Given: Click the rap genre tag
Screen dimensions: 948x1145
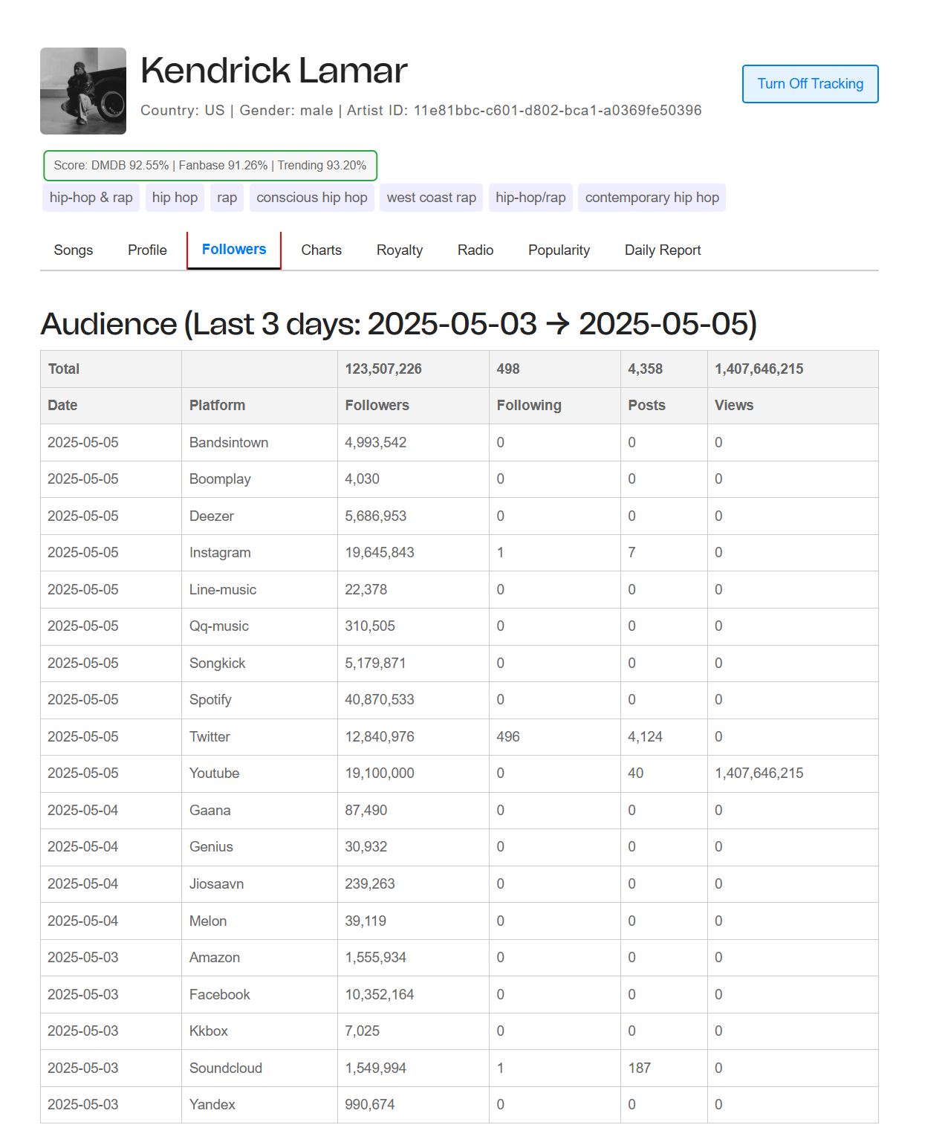Looking at the screenshot, I should [227, 198].
